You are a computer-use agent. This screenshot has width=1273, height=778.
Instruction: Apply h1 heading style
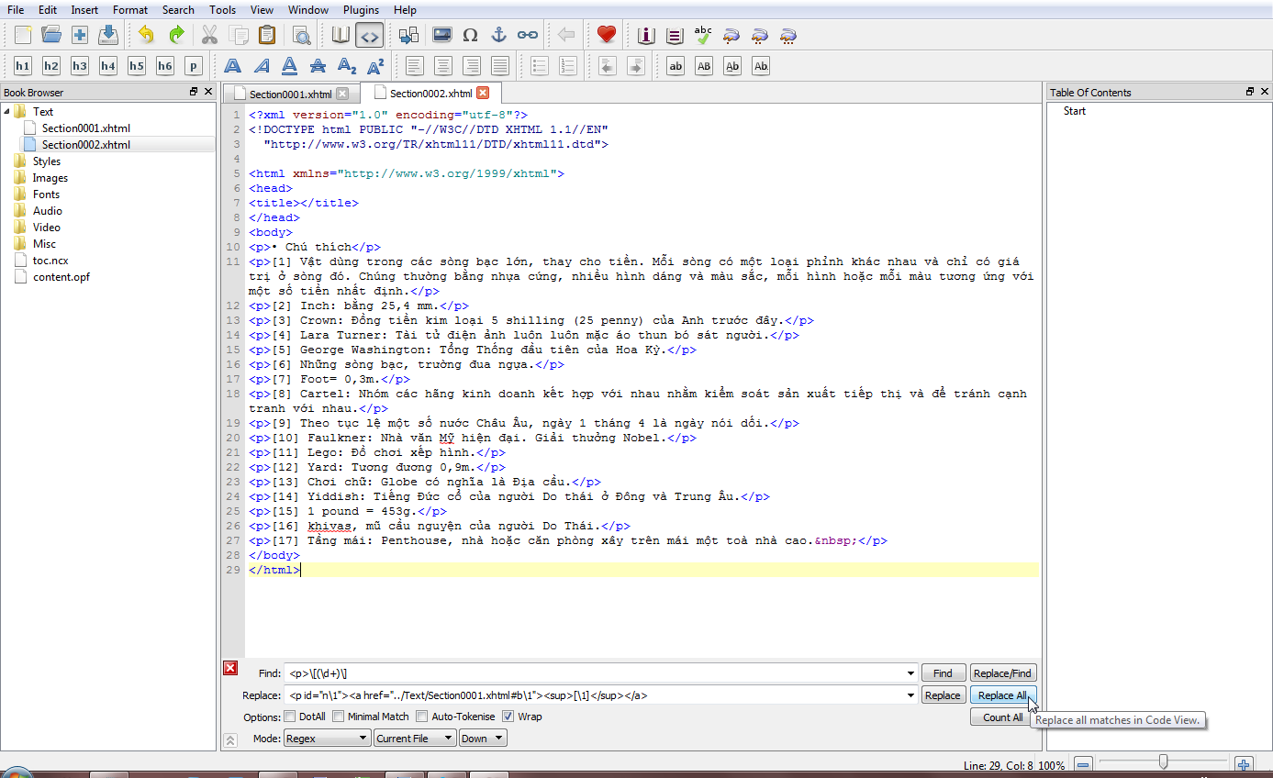click(x=23, y=66)
